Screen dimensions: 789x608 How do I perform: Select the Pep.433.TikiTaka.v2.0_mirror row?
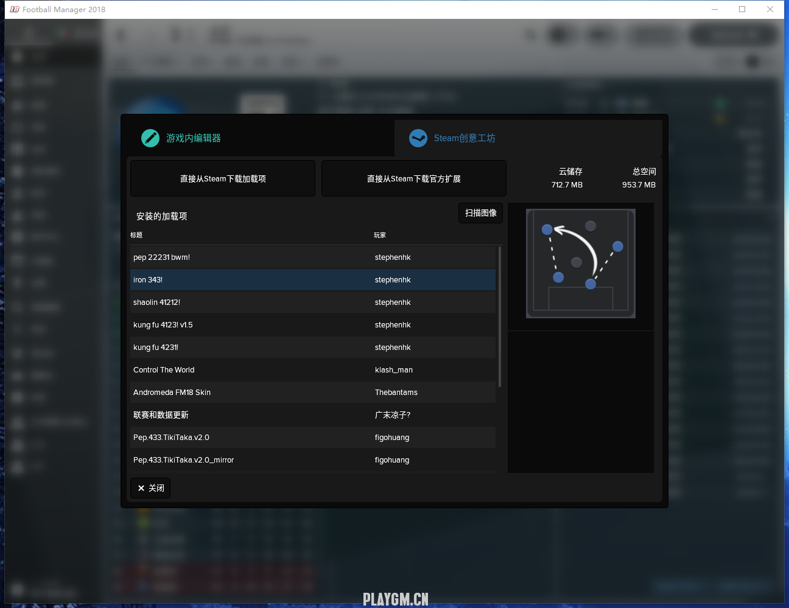click(x=313, y=460)
